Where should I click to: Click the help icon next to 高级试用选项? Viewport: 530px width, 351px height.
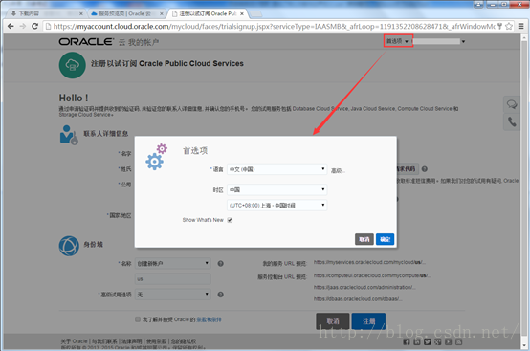click(x=220, y=295)
